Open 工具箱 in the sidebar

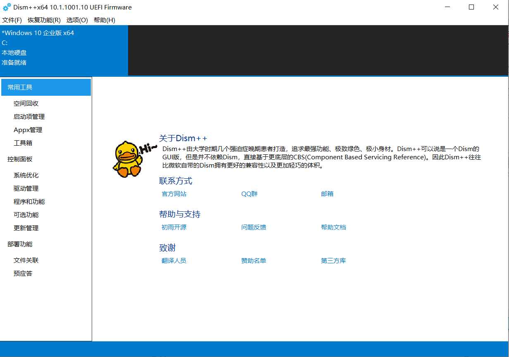23,143
